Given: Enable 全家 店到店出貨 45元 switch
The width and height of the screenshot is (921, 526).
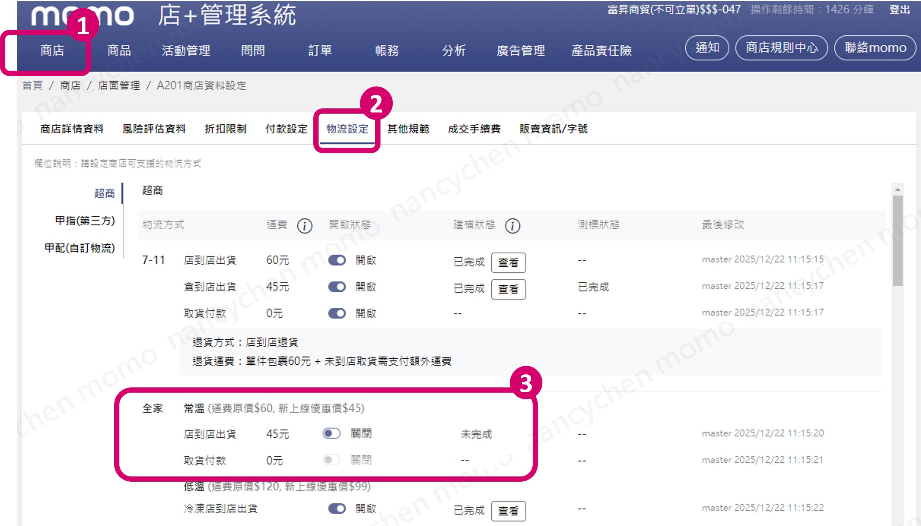Looking at the screenshot, I should 331,434.
